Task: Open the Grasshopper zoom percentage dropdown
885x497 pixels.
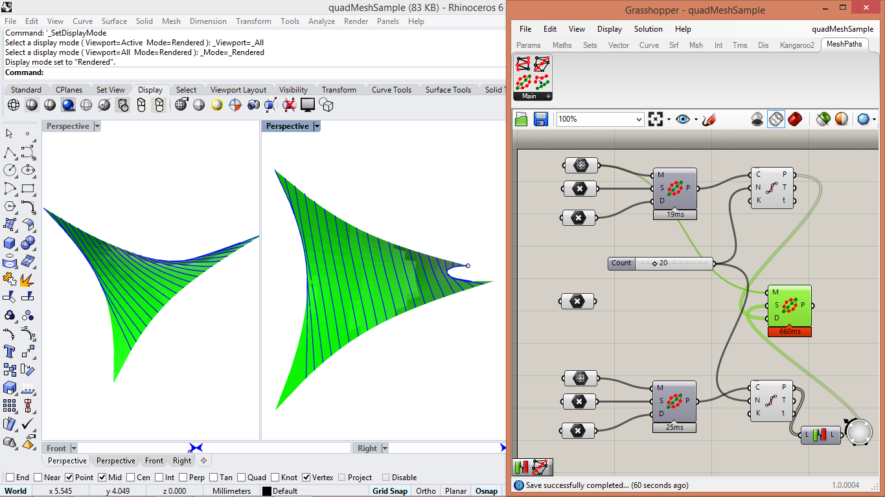Action: (x=639, y=119)
